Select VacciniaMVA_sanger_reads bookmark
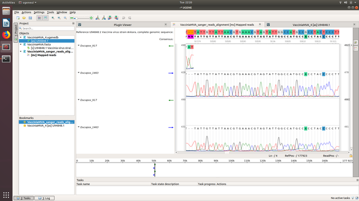This screenshot has width=359, height=201. (x=47, y=122)
